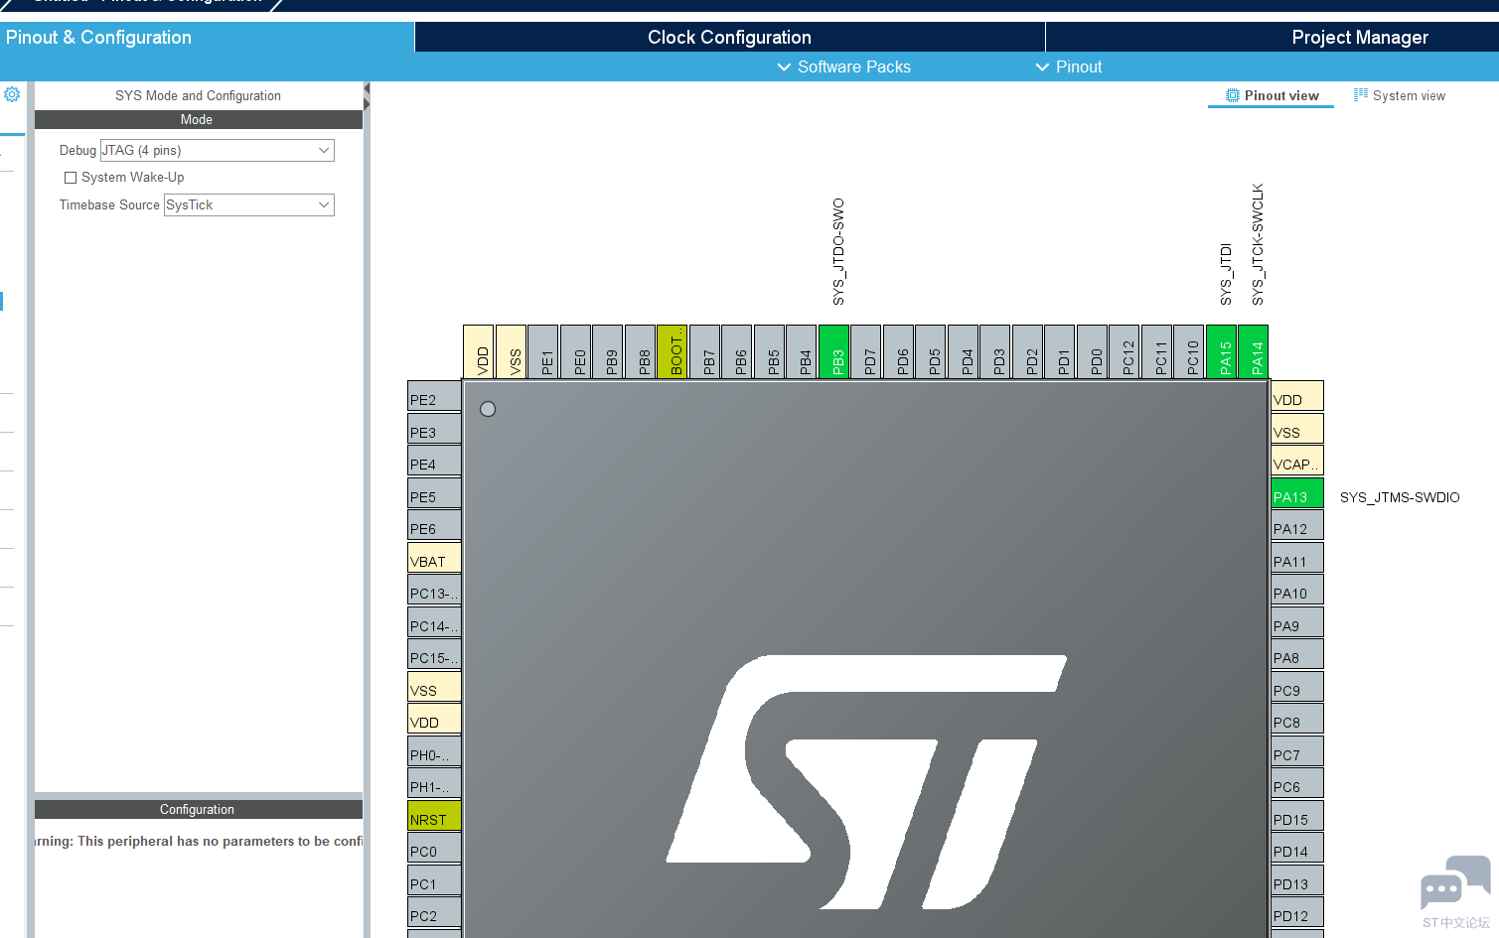Click the BOOT pin on top edge
Screen dimensions: 1499x938
[x=672, y=351]
